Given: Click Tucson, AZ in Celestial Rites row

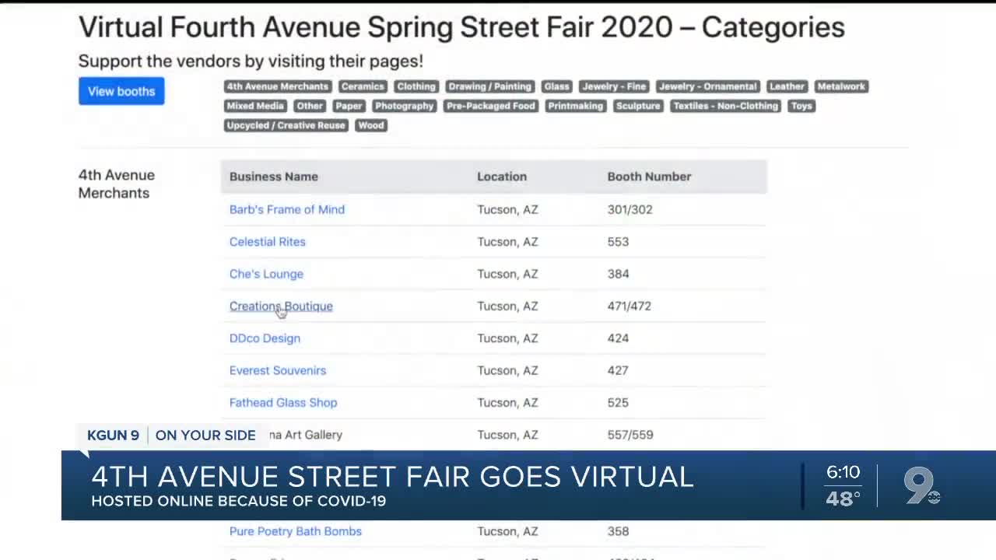Looking at the screenshot, I should click(508, 242).
